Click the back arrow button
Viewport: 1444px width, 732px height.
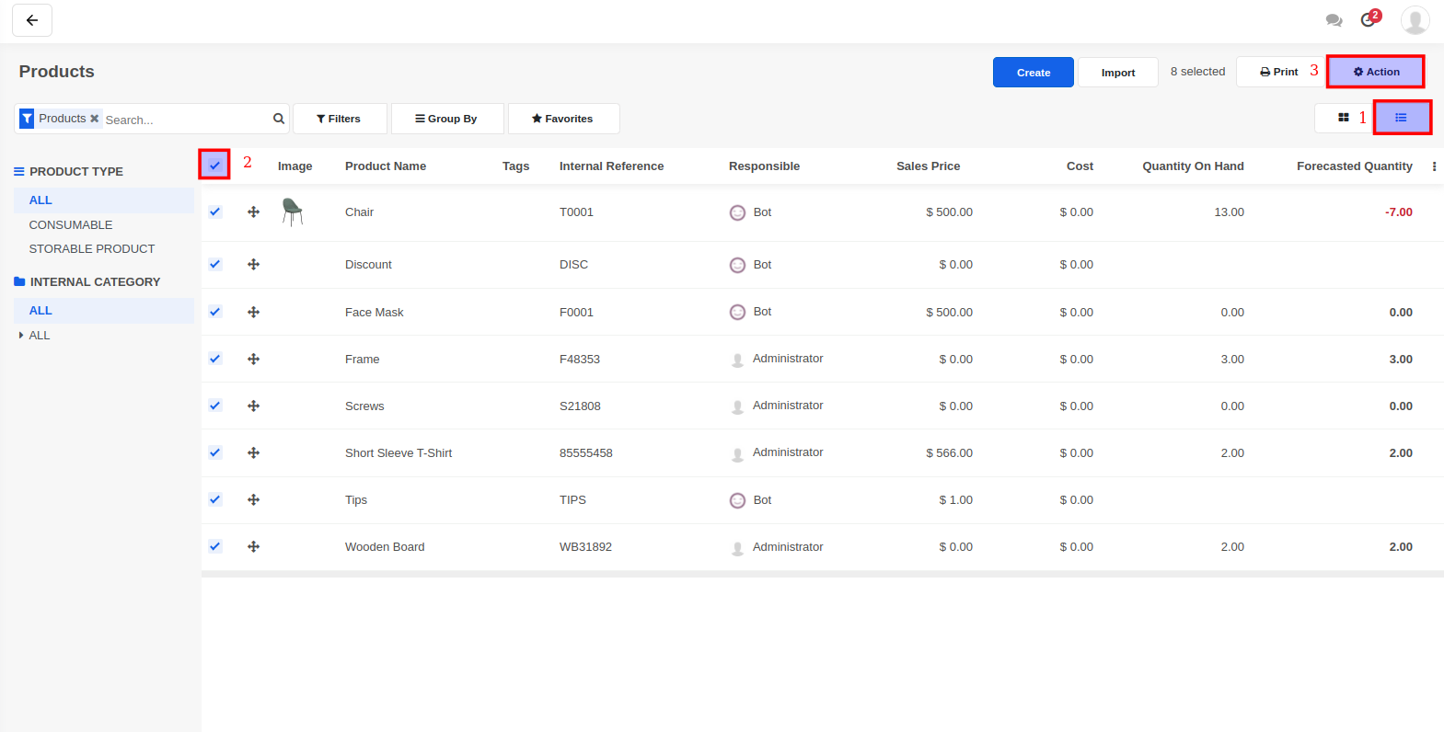click(x=32, y=20)
